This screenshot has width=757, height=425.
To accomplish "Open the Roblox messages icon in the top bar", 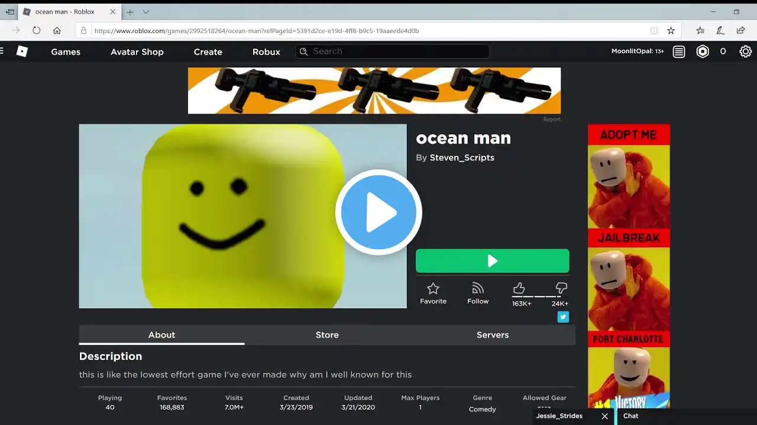I will pos(679,52).
